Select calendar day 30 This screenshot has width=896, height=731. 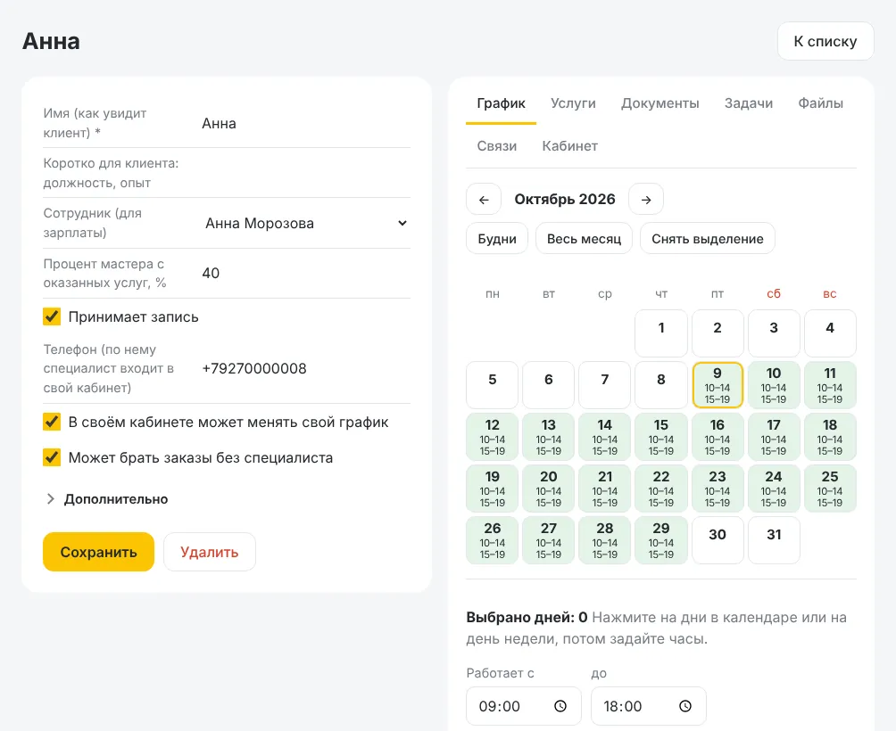[718, 540]
